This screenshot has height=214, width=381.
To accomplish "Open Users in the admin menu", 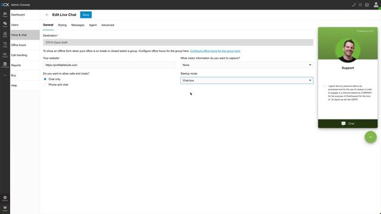I will (25, 25).
